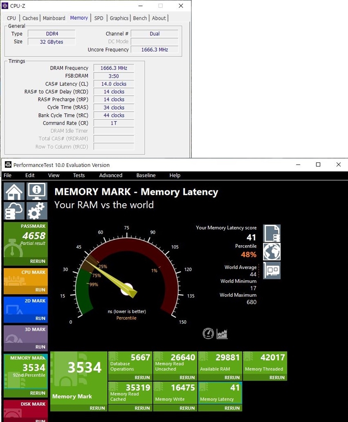Select the Memory Write 16475 tile

click(x=175, y=393)
